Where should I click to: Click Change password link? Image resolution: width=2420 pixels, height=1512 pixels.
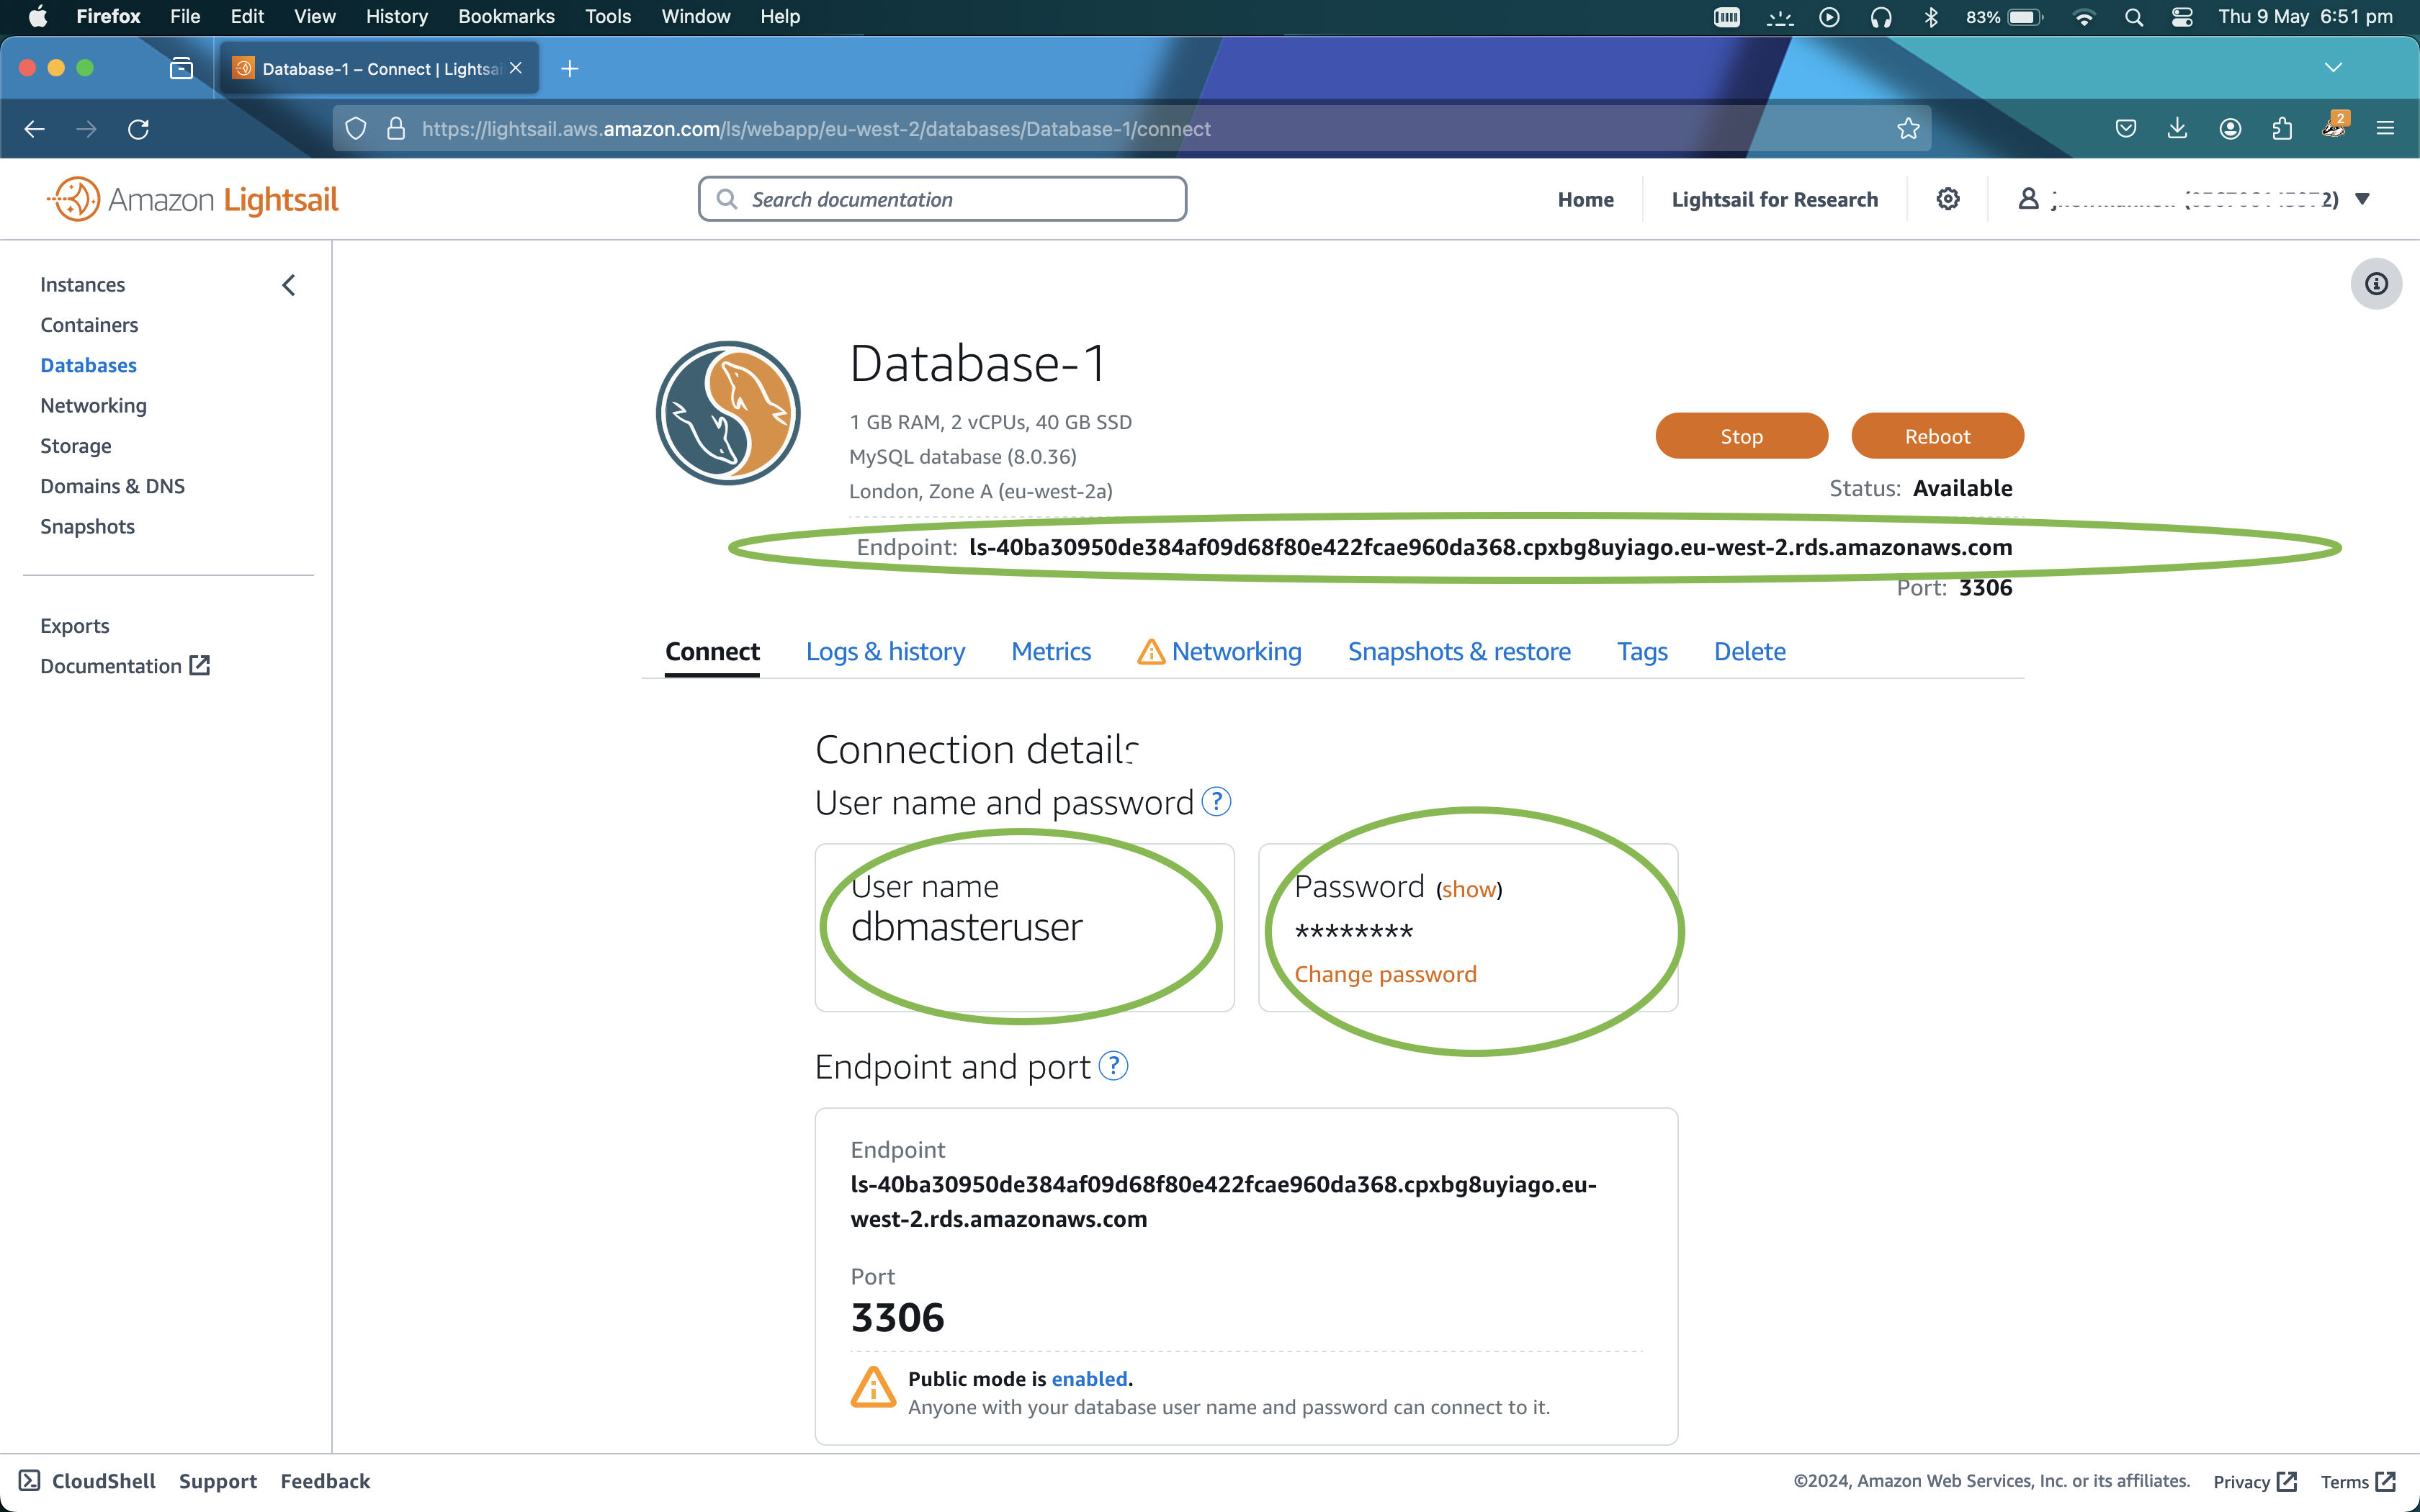point(1385,974)
